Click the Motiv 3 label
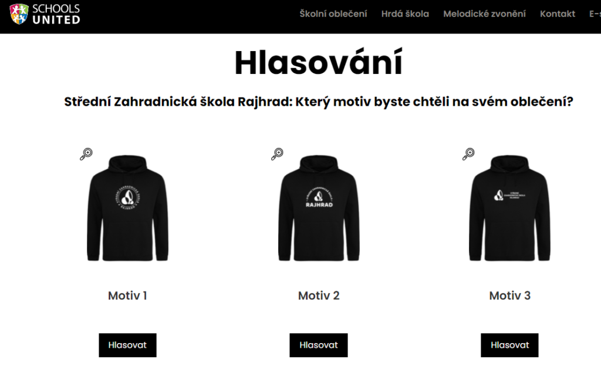 (x=510, y=295)
